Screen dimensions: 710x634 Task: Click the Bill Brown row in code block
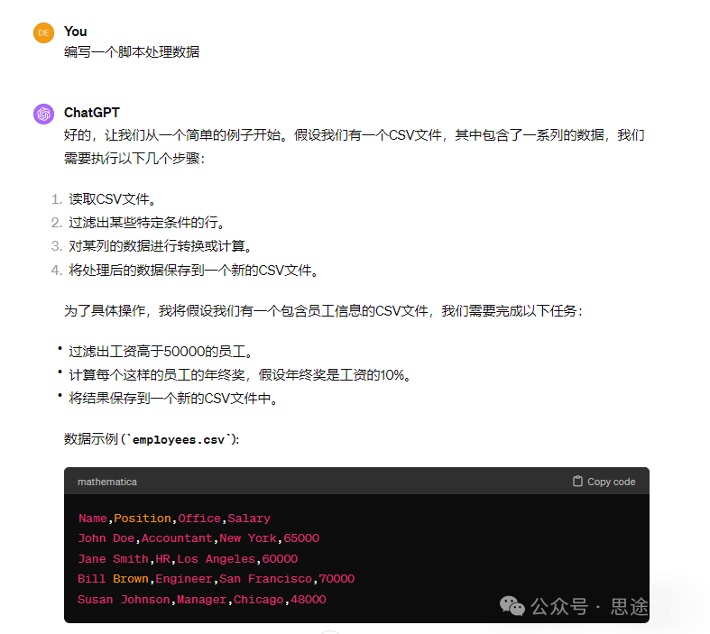[216, 579]
